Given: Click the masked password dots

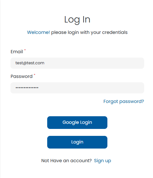Looking at the screenshot, I should 27,88.
